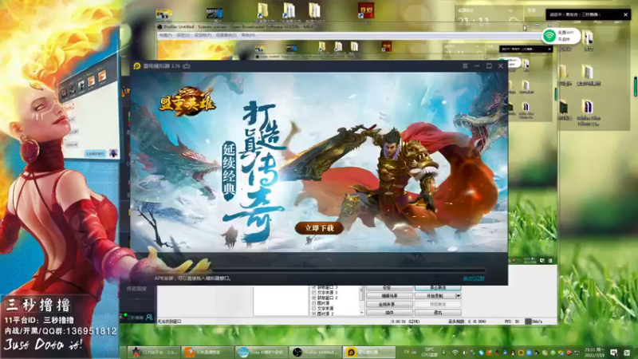Click the volume speaker icon in system tray

[x=464, y=353]
